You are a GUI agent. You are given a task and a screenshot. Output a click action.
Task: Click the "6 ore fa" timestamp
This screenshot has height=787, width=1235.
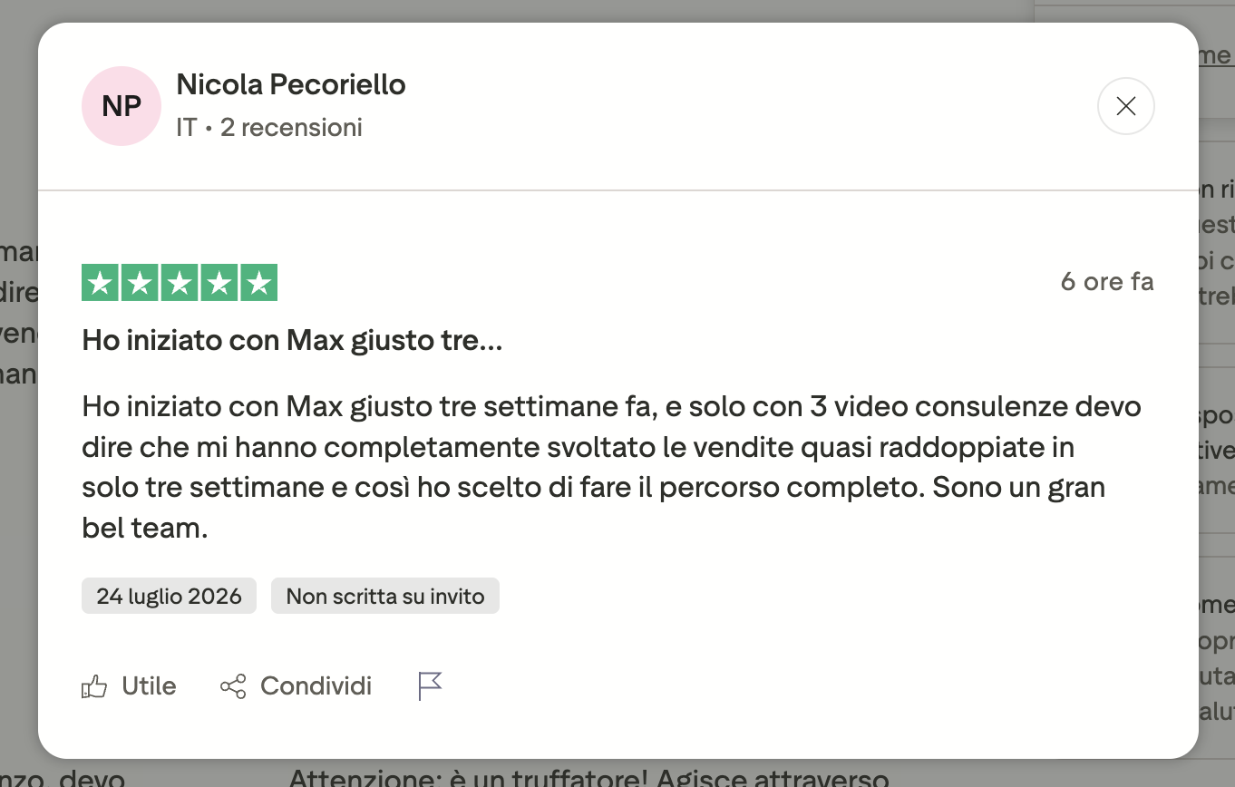tap(1107, 282)
